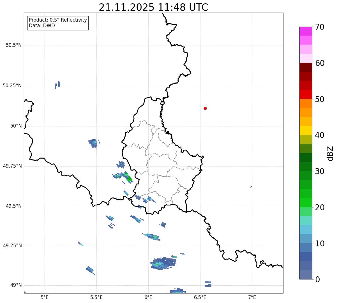Click the title "21.11.2025 11:48 UTC"
The width and height of the screenshot is (337, 303).
click(x=153, y=7)
